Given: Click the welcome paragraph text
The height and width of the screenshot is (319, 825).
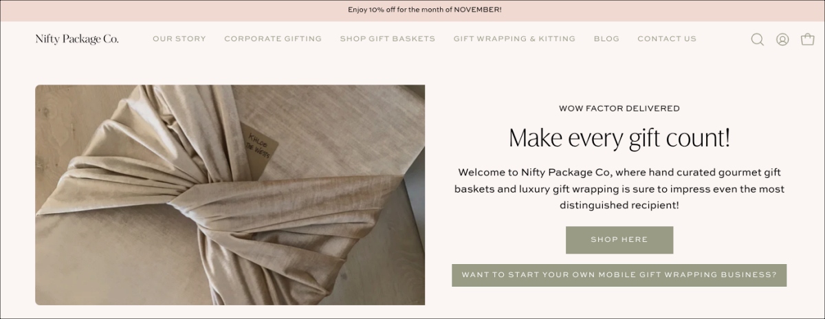Looking at the screenshot, I should click(619, 188).
